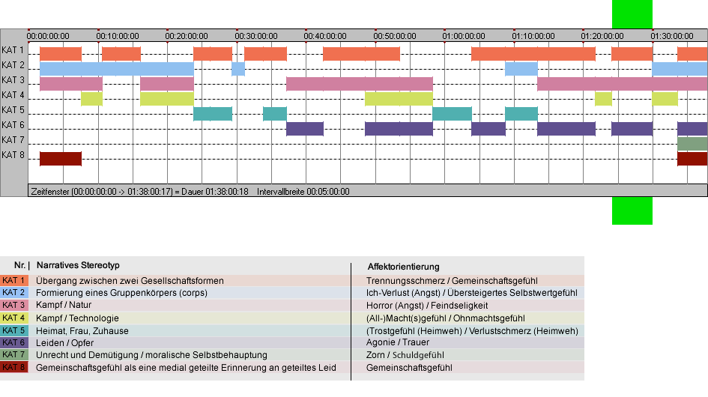Click the Zeitfenster duration text in the status bar

(x=139, y=192)
